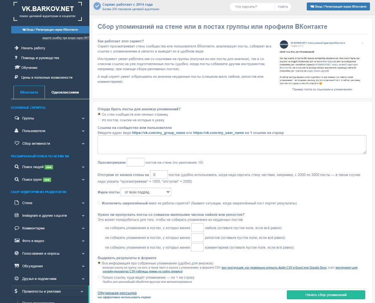Click the БАРКОВ avatar in the example post
This screenshot has height=303, width=375.
[284, 45]
